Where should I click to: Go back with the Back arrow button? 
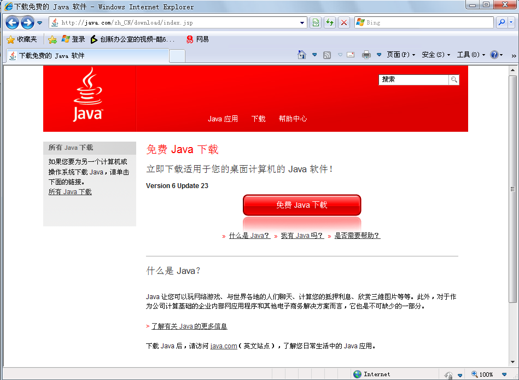pos(12,22)
